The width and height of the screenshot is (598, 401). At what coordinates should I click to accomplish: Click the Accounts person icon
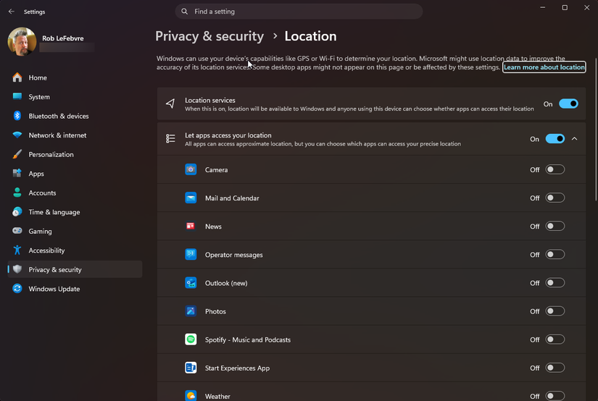17,193
